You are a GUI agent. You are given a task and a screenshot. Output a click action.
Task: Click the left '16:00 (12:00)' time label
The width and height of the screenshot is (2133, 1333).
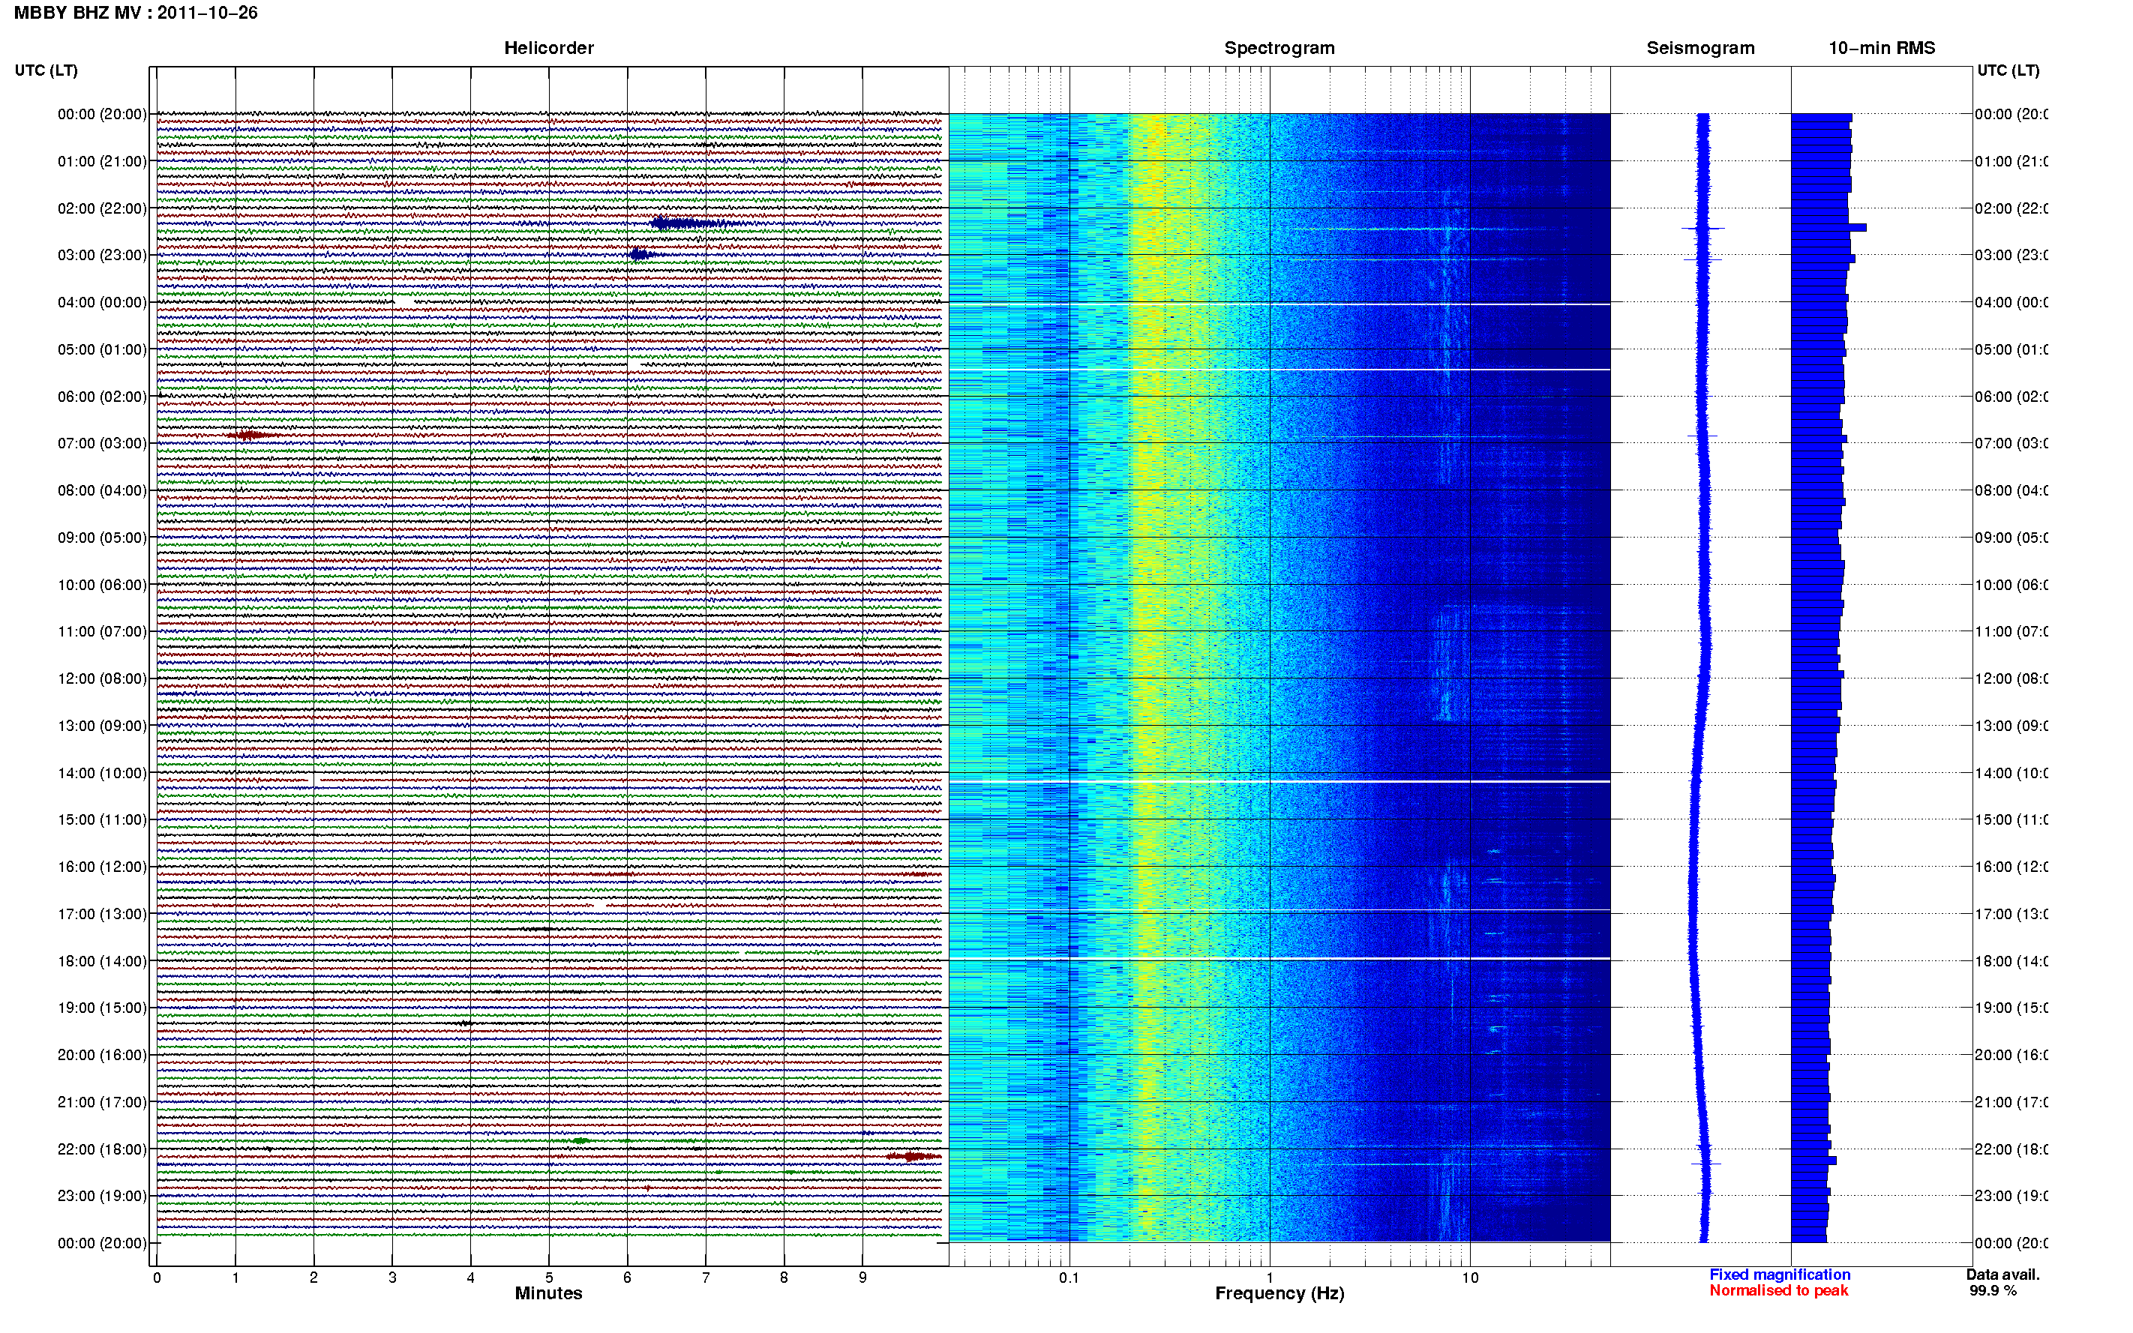[102, 867]
